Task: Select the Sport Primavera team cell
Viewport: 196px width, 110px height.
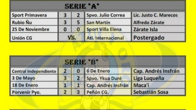Action: pos(30,15)
